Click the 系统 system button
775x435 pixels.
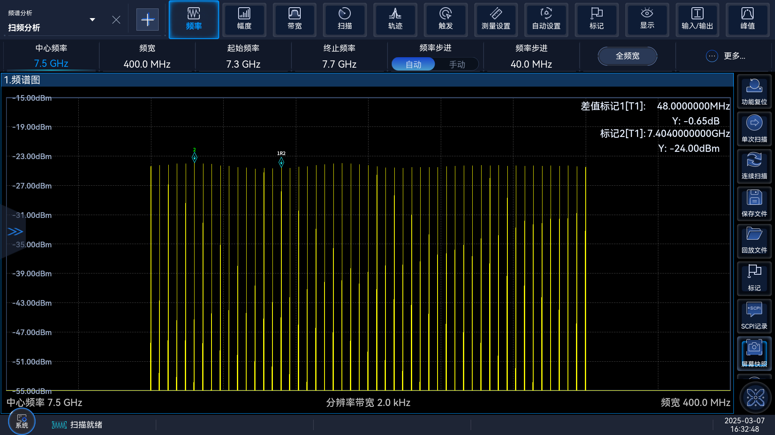pyautogui.click(x=22, y=421)
